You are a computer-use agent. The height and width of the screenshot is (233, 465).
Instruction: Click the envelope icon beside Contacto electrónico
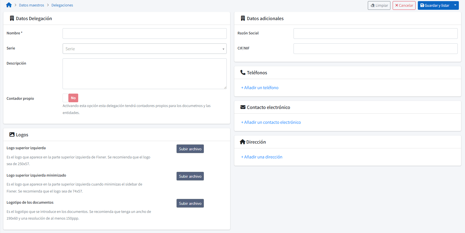click(243, 107)
